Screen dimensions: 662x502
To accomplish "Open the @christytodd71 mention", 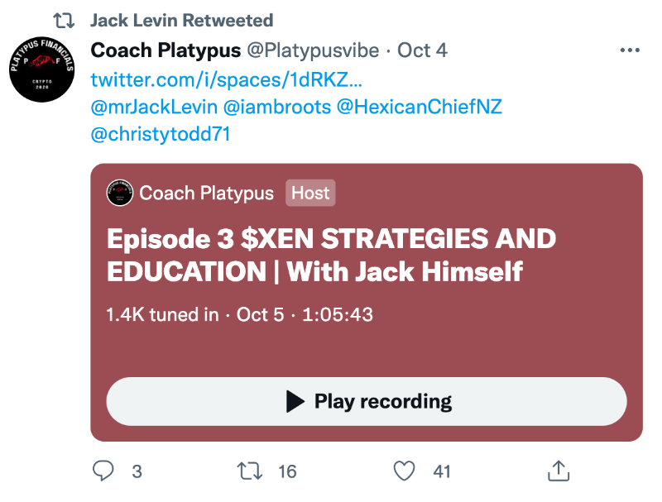I will (161, 135).
